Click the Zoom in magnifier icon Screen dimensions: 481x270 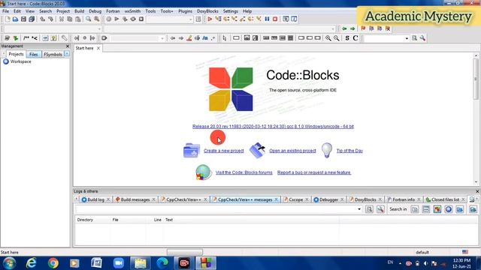pyautogui.click(x=328, y=38)
